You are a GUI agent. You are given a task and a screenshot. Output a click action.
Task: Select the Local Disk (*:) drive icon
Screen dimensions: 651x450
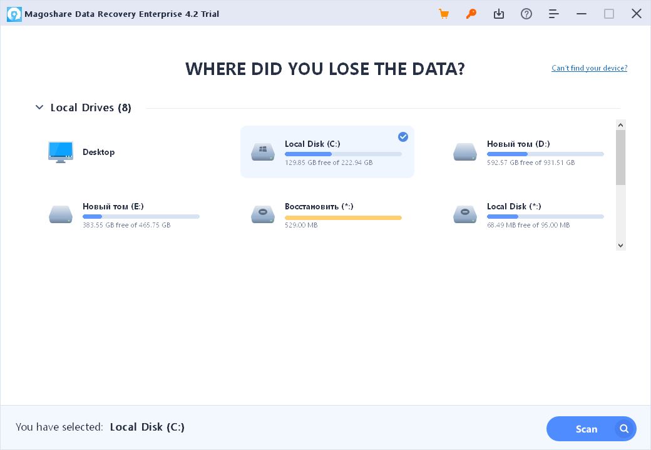coord(464,214)
